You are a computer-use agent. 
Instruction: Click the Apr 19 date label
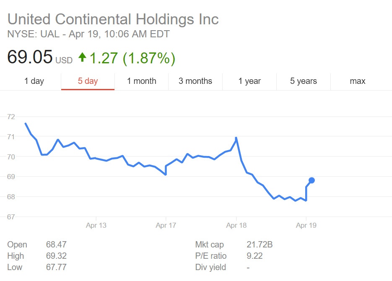[306, 226]
